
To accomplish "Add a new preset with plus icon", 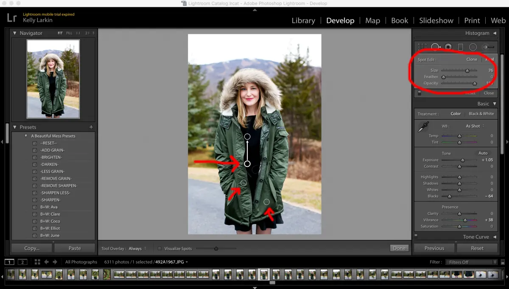I will (x=91, y=127).
